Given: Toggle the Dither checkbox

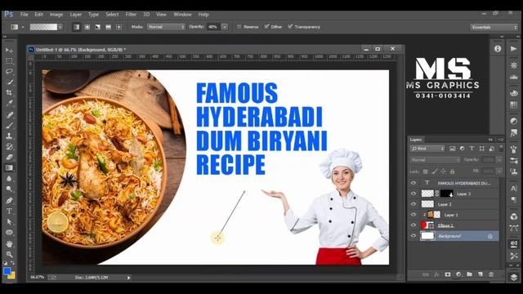Looking at the screenshot, I should 266,26.
